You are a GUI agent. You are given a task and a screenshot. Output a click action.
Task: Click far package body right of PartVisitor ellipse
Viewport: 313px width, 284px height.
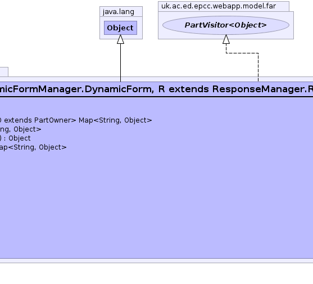[292, 25]
